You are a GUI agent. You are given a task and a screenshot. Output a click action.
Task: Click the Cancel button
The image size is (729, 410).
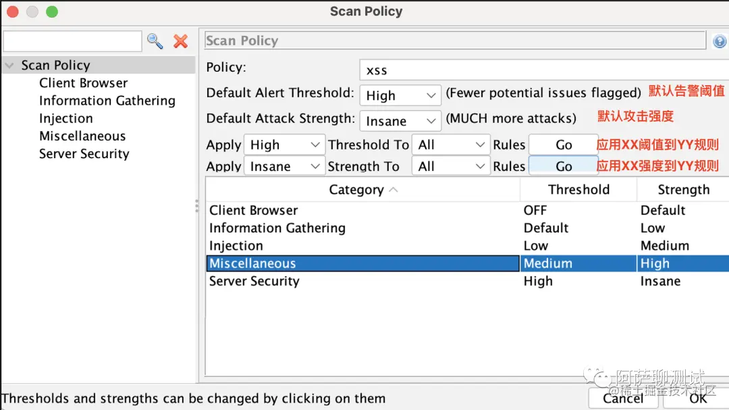point(623,399)
